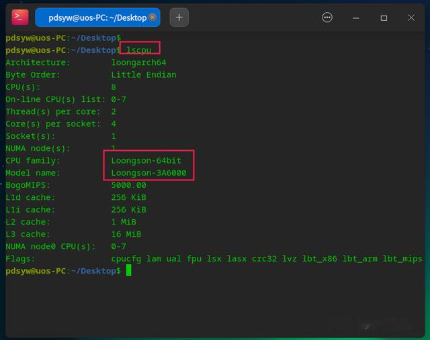This screenshot has width=430, height=340.
Task: Click the L3 cache 16 MiB value
Action: point(126,234)
